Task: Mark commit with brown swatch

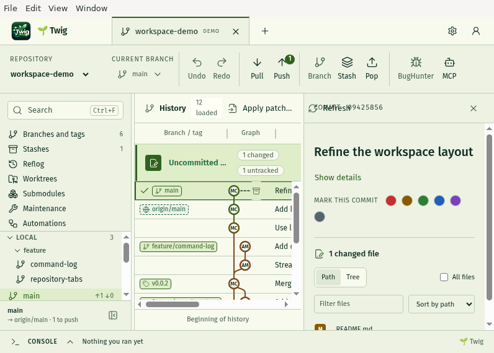Action: (x=407, y=201)
